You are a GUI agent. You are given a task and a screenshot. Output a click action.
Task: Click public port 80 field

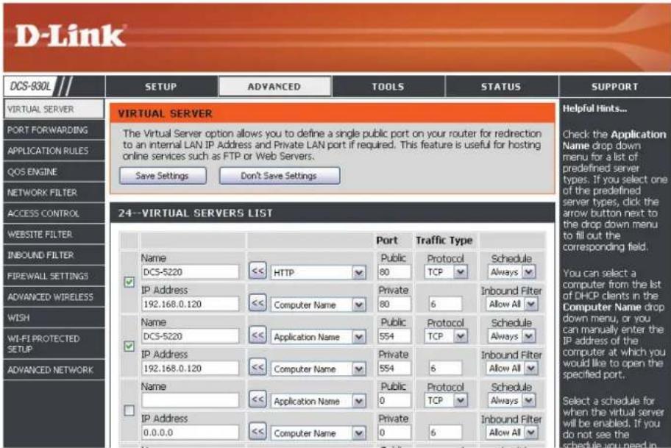tap(394, 272)
